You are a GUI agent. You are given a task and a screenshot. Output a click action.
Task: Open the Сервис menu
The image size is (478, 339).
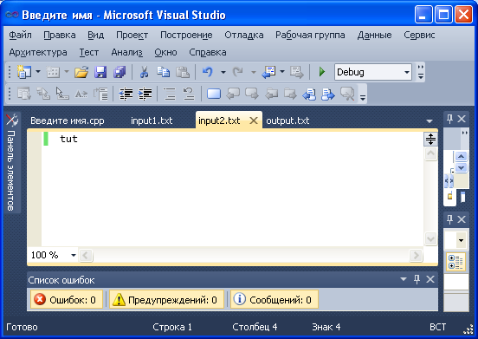419,35
